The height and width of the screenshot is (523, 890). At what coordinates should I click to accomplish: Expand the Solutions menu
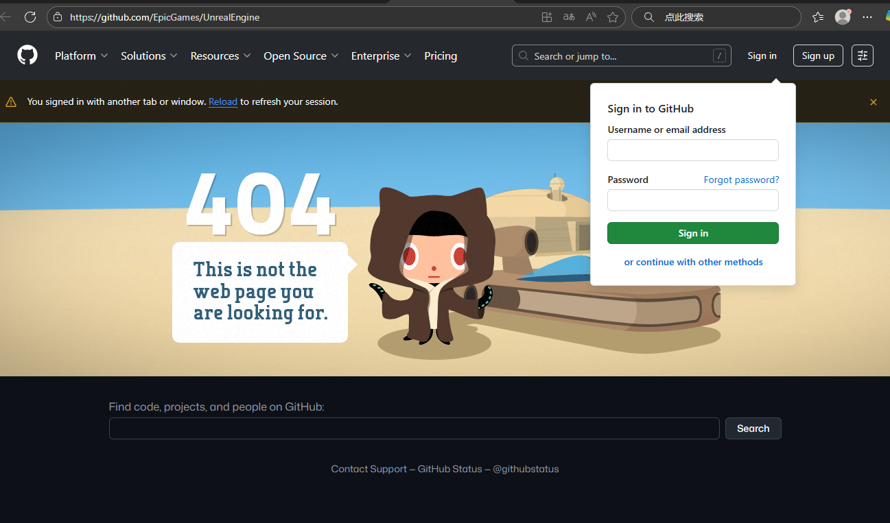click(149, 56)
